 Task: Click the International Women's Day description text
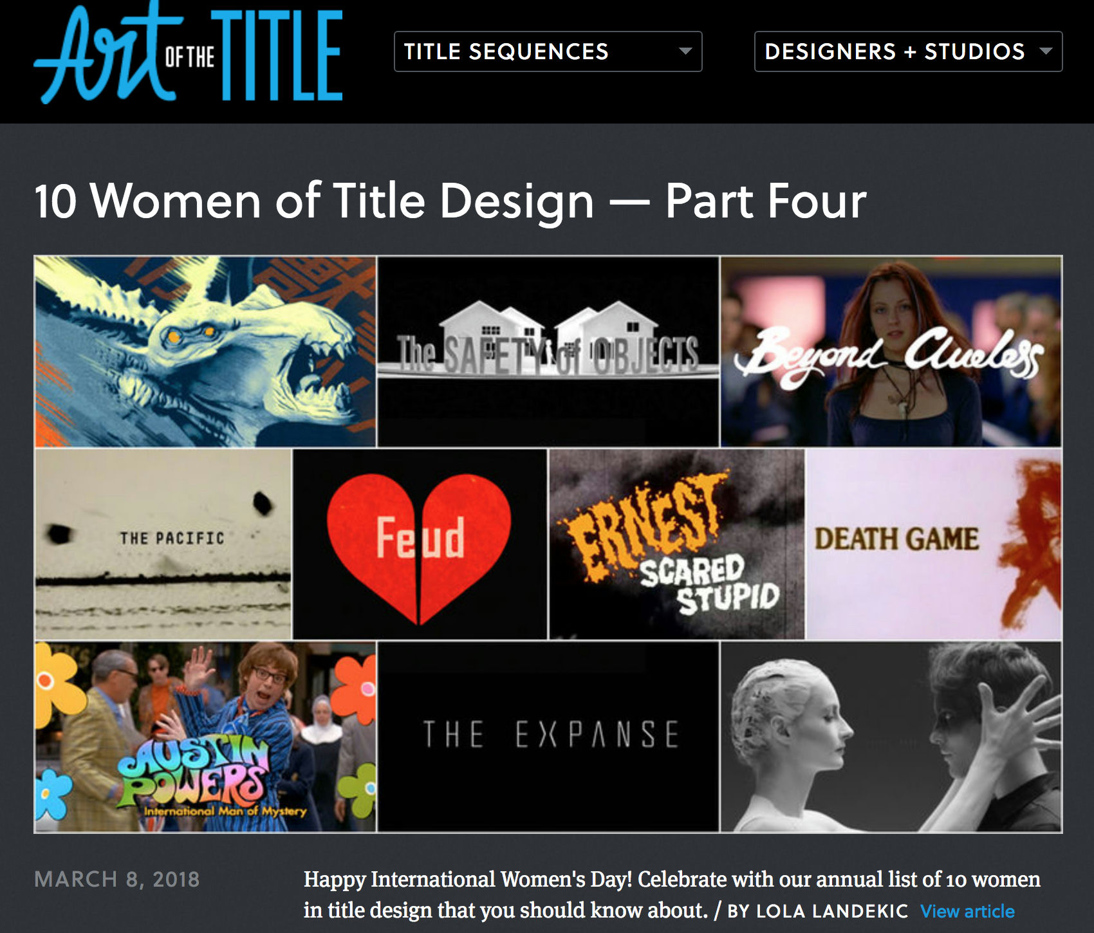click(x=672, y=894)
